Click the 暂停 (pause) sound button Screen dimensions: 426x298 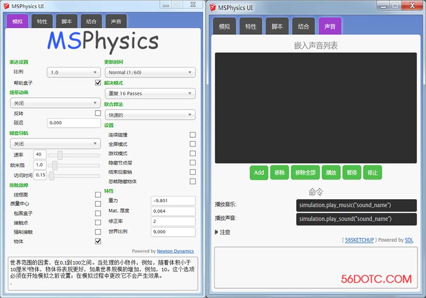click(x=352, y=173)
